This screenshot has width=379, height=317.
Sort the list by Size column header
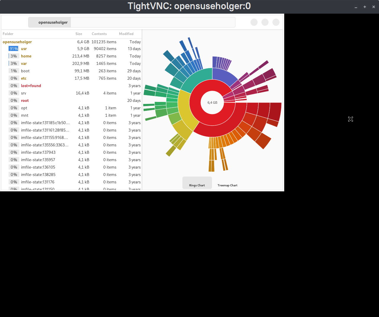coord(79,34)
